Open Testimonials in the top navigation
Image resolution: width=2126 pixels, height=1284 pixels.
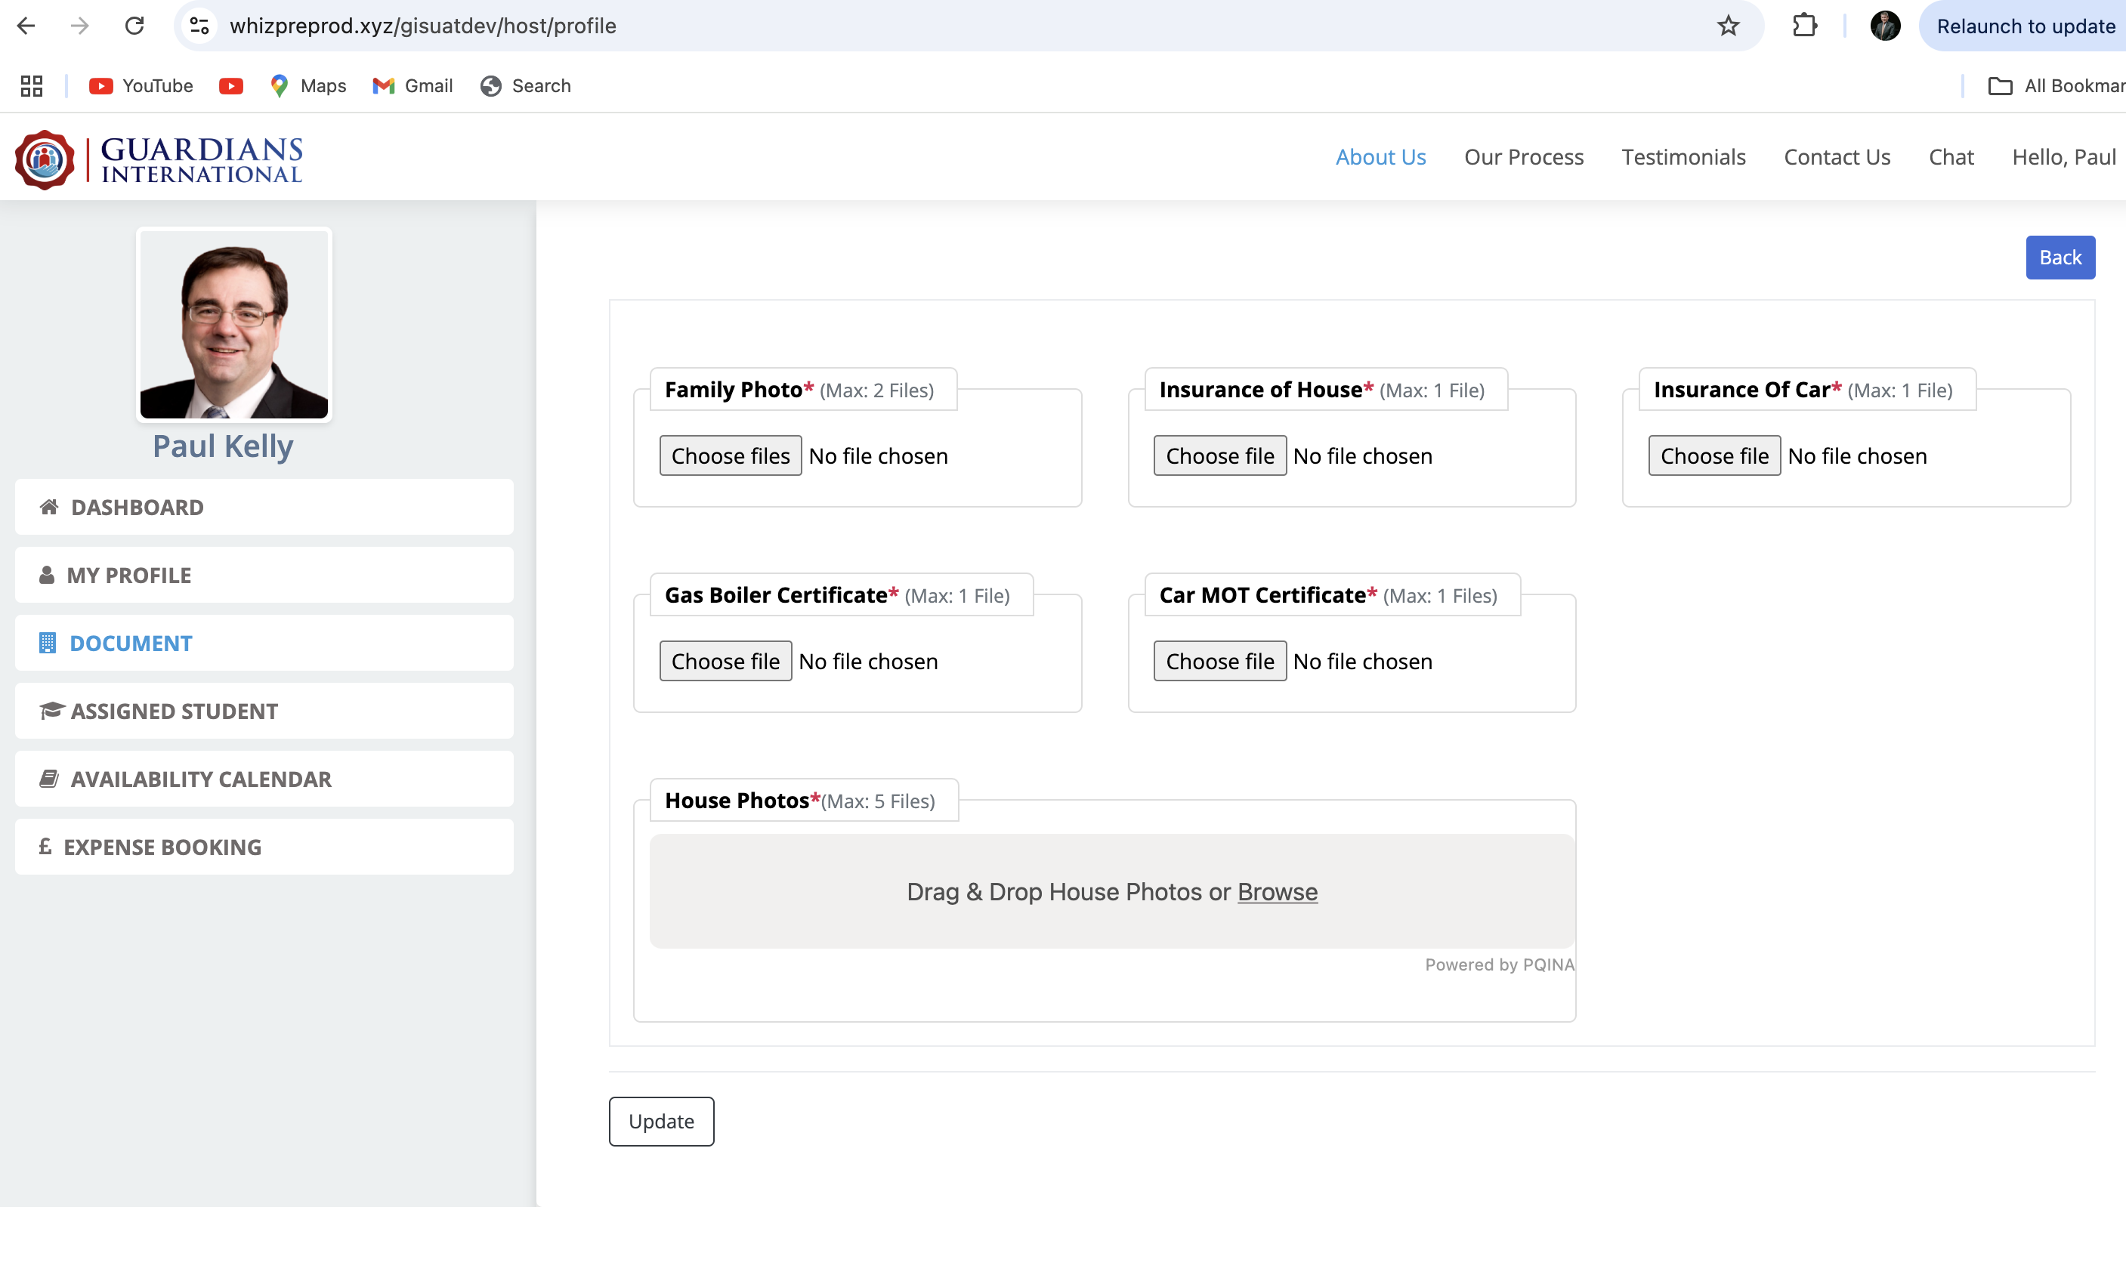(1683, 157)
